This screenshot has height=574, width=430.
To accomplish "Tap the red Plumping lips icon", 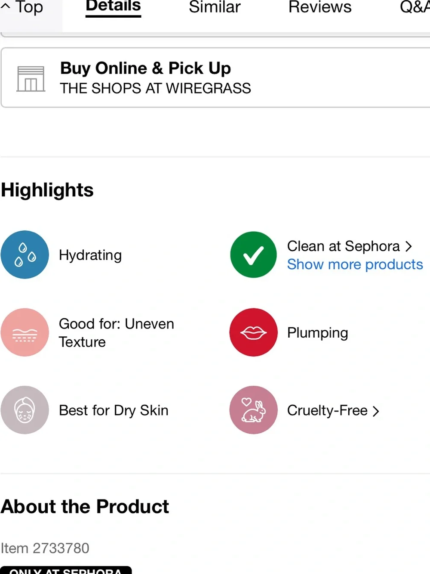I will (253, 332).
